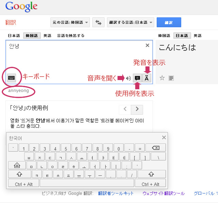Click the 翻訳 heading link

coord(11,22)
